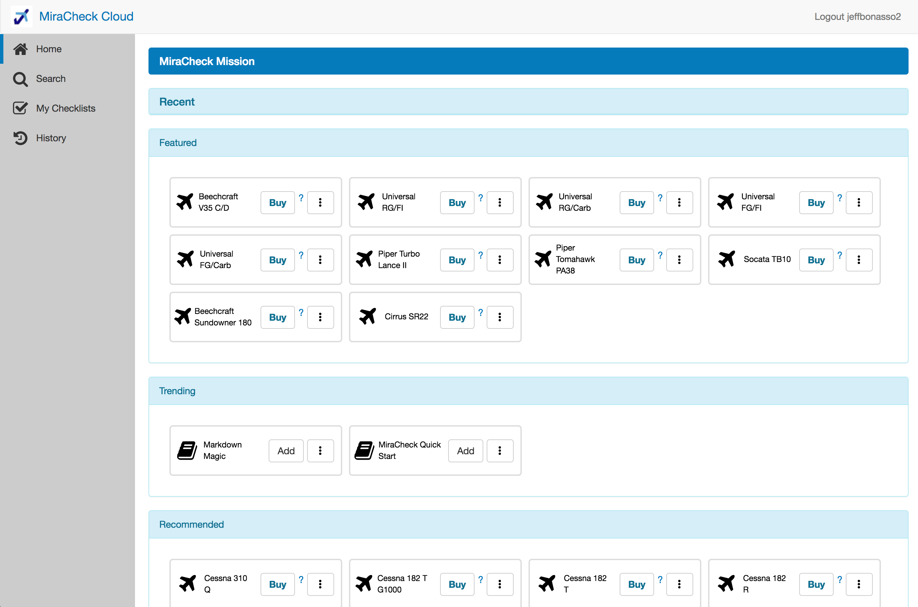The height and width of the screenshot is (607, 918).
Task: Click book icon of Markdown Magic
Action: (187, 450)
